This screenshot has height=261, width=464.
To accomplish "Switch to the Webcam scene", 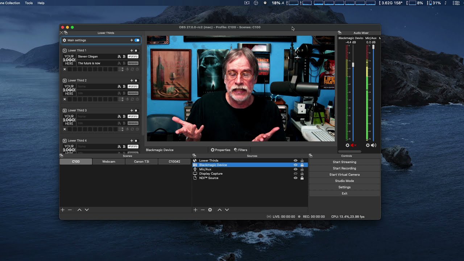I will point(109,162).
